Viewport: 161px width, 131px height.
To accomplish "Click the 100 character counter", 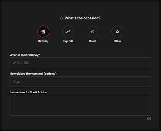I will coord(149,119).
